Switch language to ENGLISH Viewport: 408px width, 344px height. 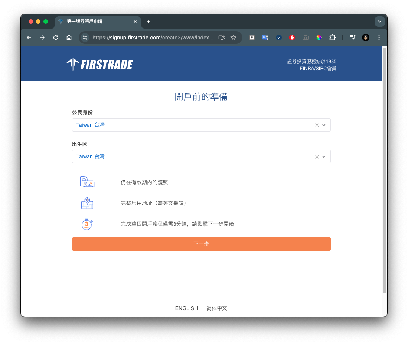tap(186, 308)
